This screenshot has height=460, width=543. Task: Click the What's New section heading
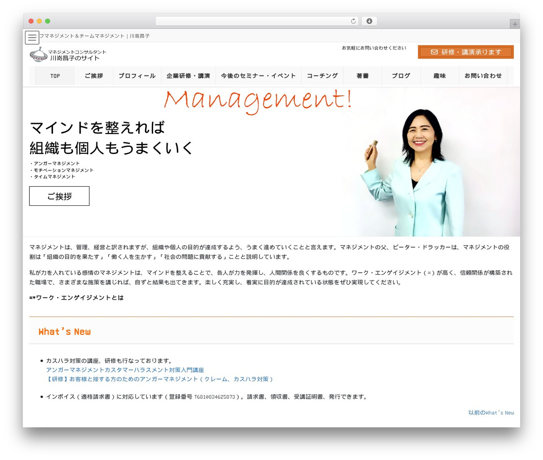[x=64, y=332]
